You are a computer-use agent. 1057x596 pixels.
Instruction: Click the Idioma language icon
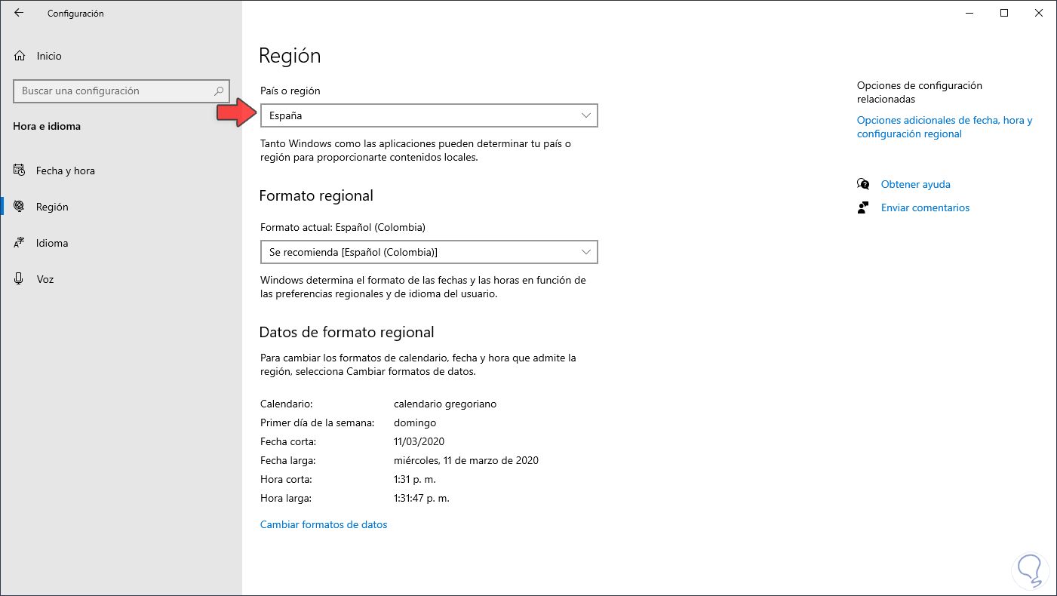coord(20,243)
